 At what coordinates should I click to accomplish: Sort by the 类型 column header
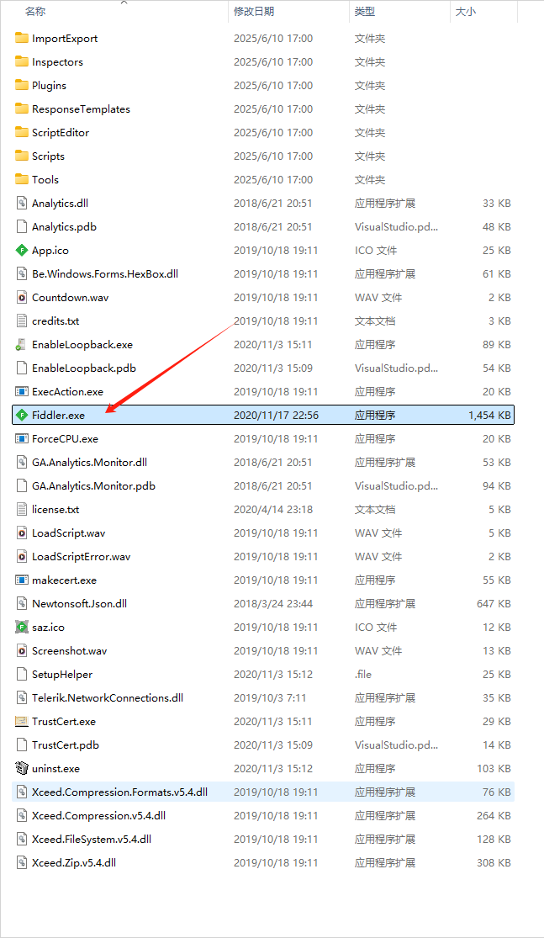pos(365,12)
